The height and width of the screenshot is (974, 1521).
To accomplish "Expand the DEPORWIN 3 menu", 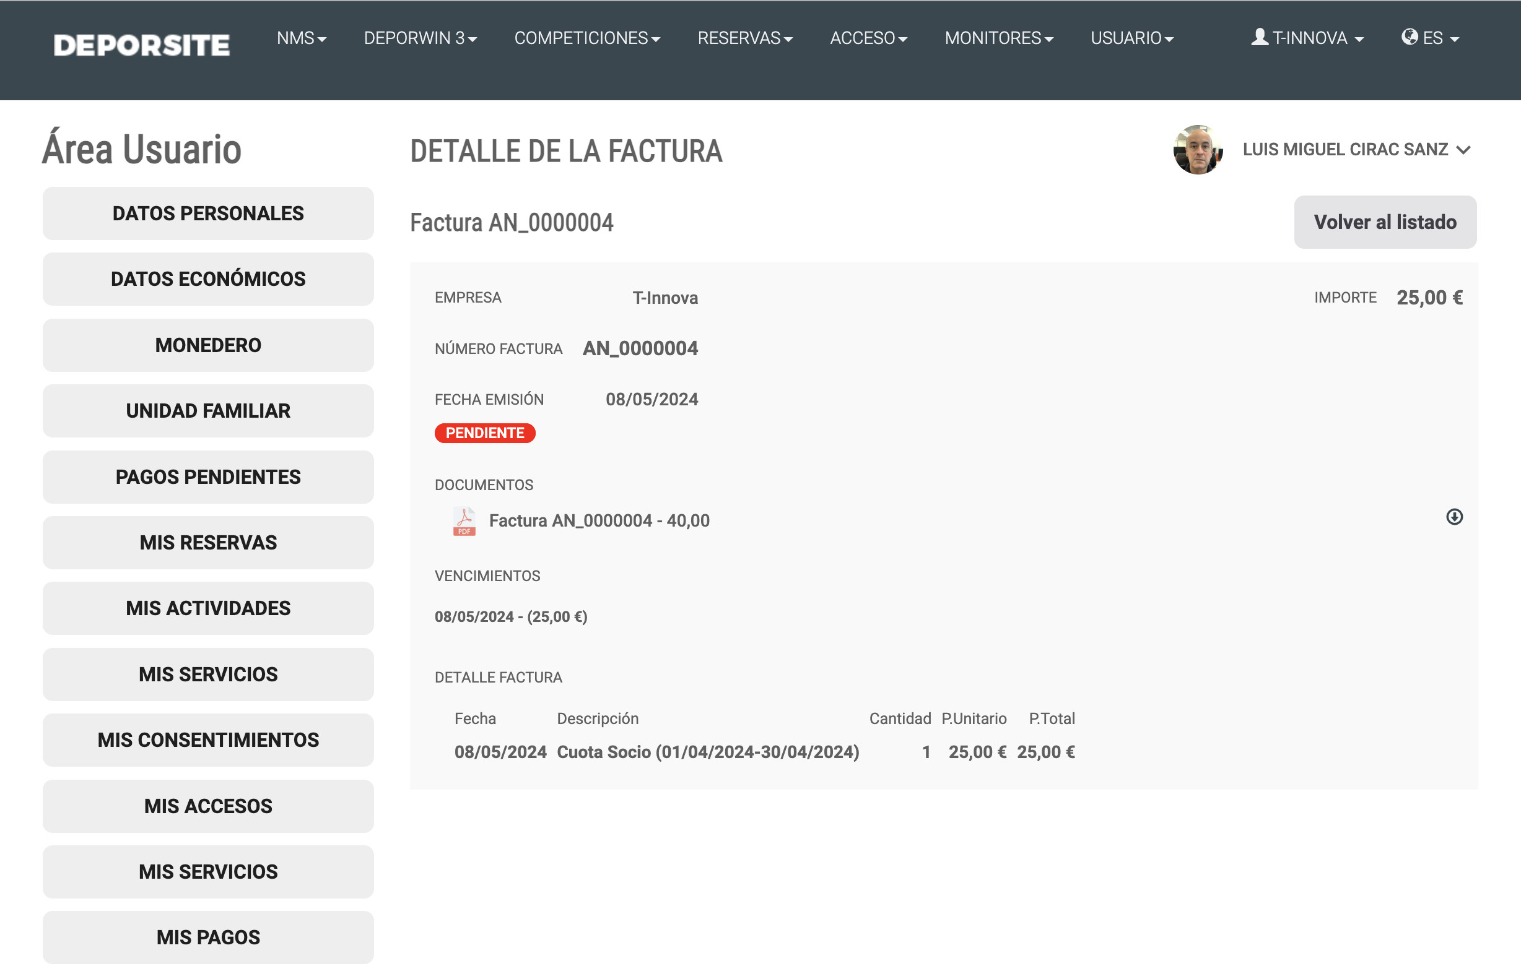I will pyautogui.click(x=420, y=38).
